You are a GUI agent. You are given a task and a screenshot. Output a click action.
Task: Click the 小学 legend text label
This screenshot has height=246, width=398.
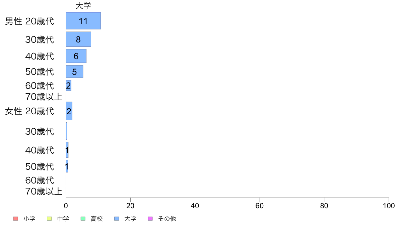tap(29, 219)
